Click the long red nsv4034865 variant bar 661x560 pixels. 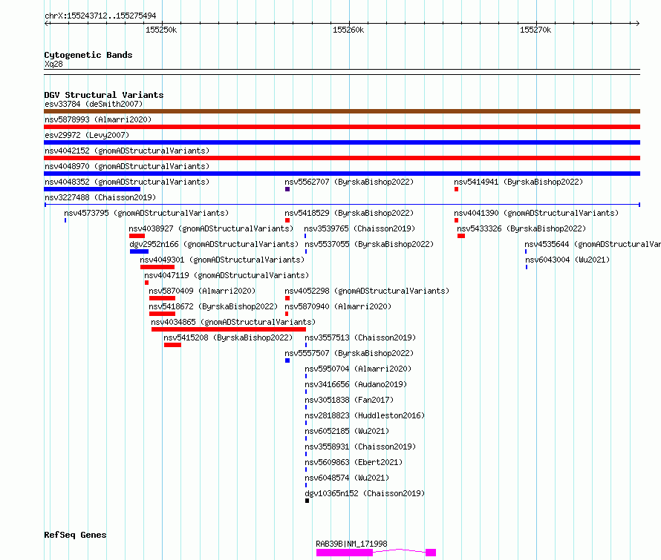[x=229, y=329]
